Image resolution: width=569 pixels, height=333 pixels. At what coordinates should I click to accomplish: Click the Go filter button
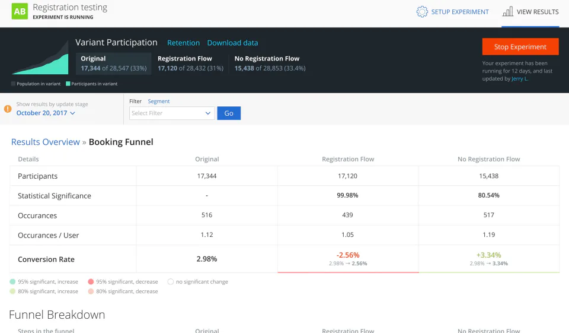pos(229,113)
